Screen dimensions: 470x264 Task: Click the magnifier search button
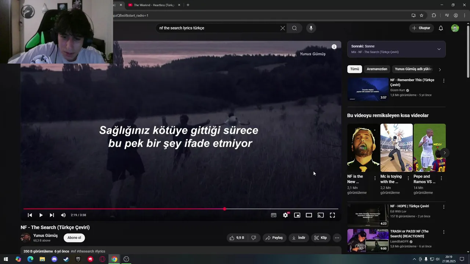[x=294, y=28]
